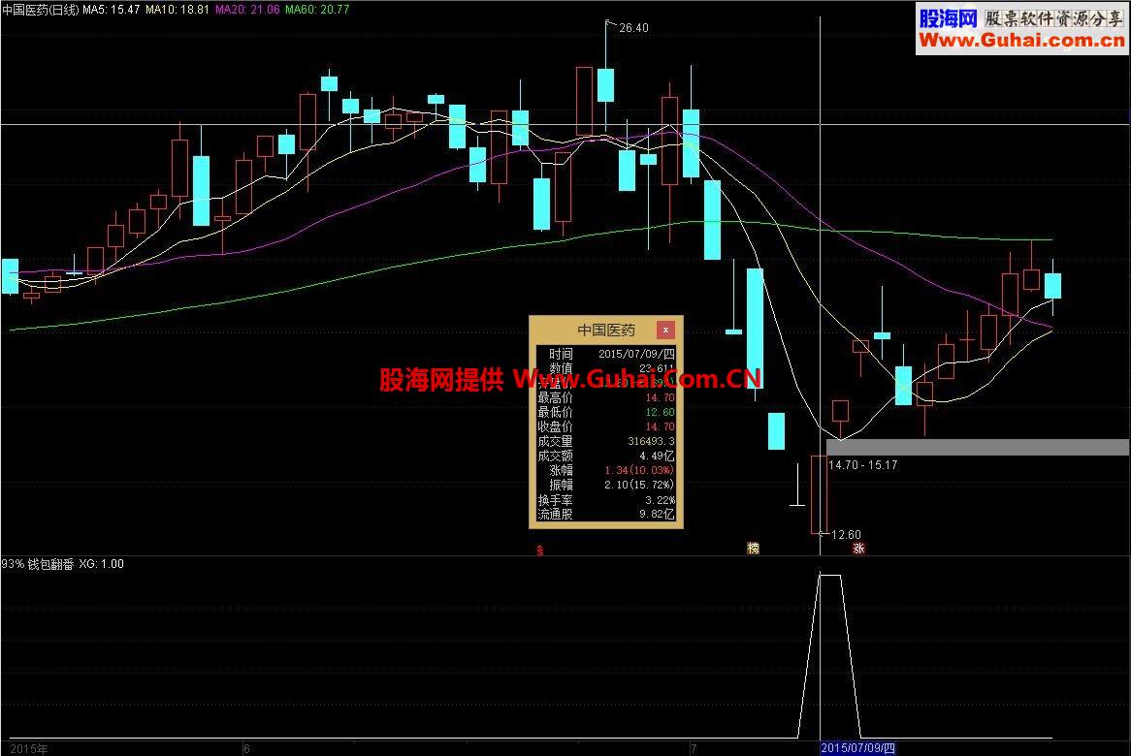This screenshot has height=756, width=1131.
Task: Click the month 7 tick on time axis
Action: pyautogui.click(x=694, y=749)
